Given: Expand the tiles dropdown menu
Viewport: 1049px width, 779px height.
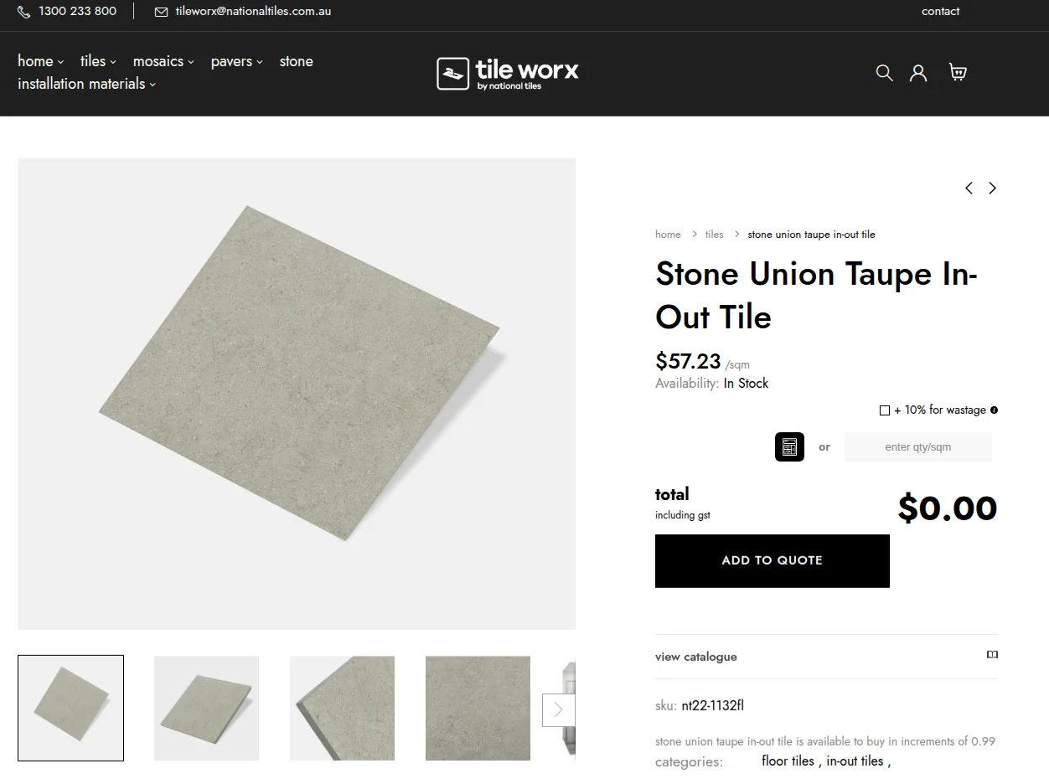Looking at the screenshot, I should [x=98, y=61].
